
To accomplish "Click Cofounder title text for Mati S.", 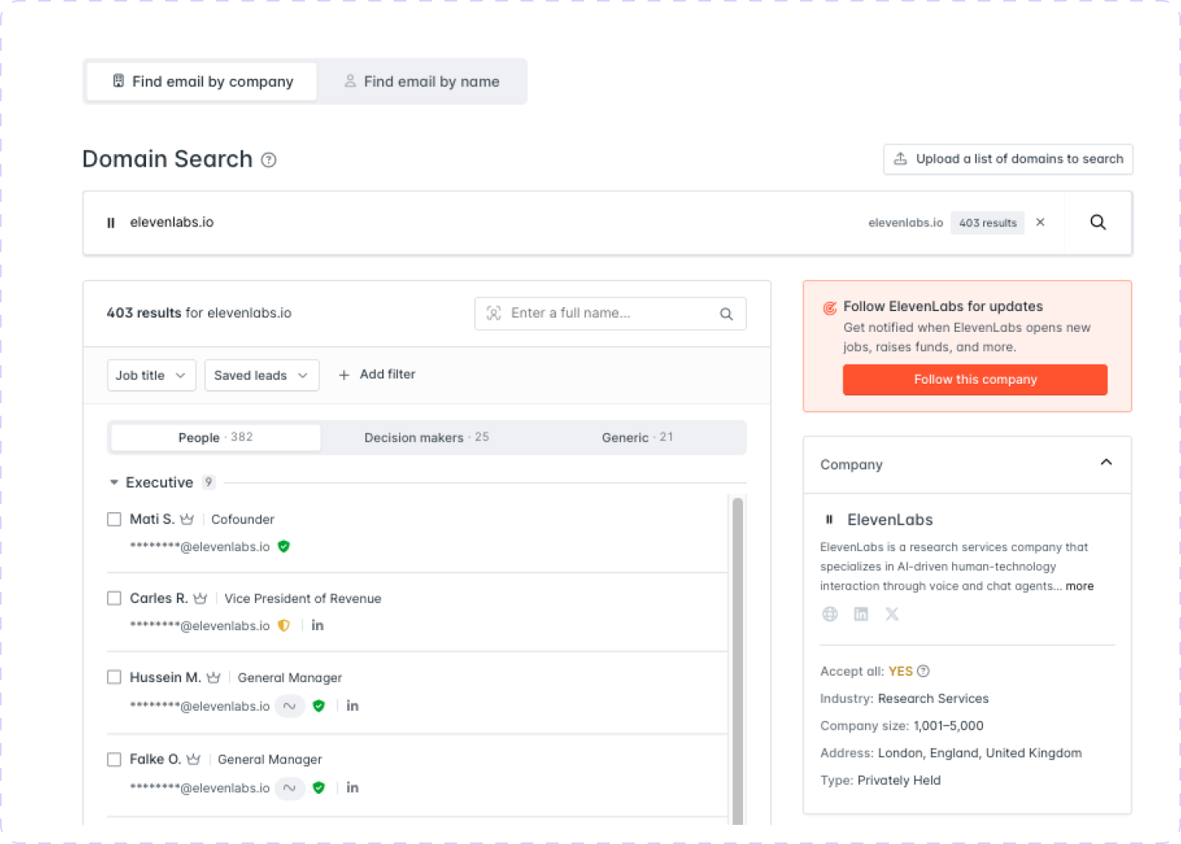I will [243, 519].
